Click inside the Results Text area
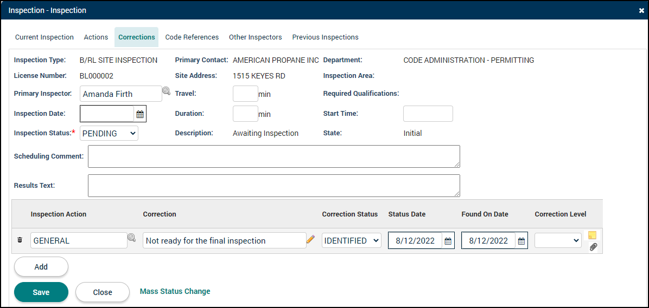The image size is (649, 308). click(x=274, y=186)
